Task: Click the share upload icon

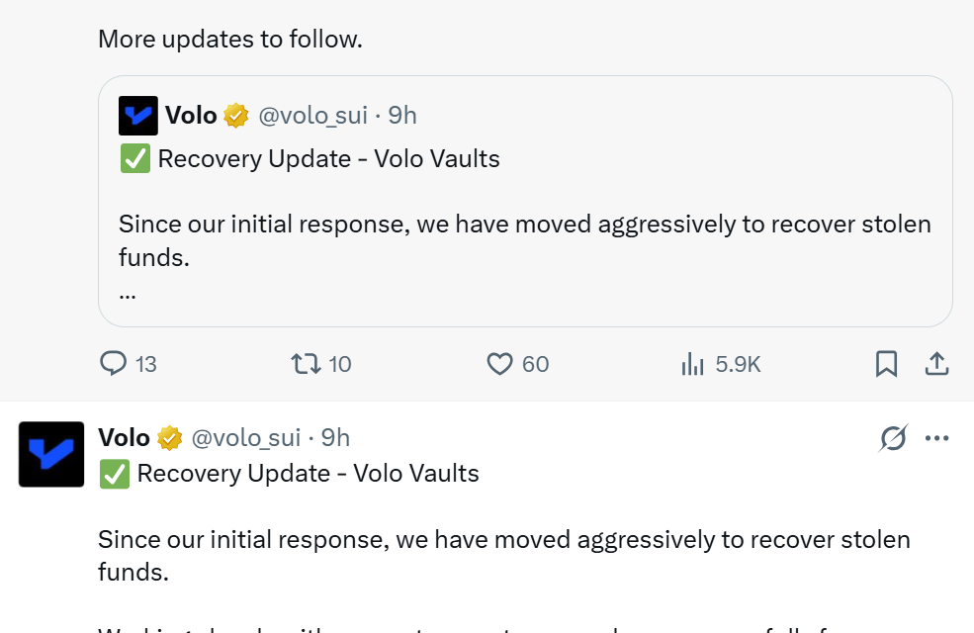Action: coord(936,364)
